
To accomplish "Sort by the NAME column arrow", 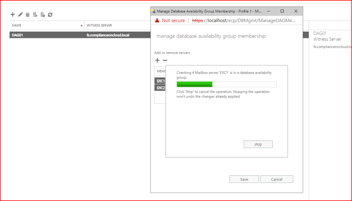I will click(81, 25).
